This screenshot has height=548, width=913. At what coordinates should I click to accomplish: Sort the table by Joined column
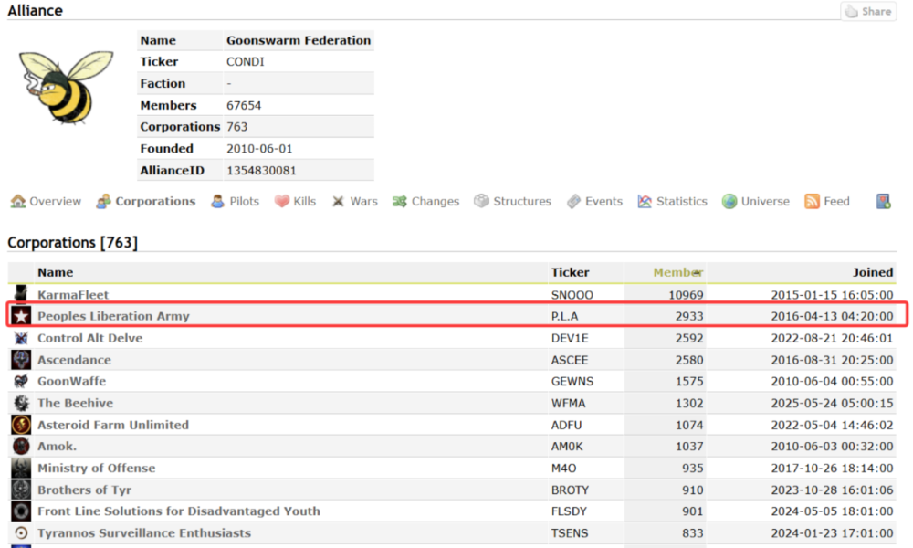coord(872,272)
